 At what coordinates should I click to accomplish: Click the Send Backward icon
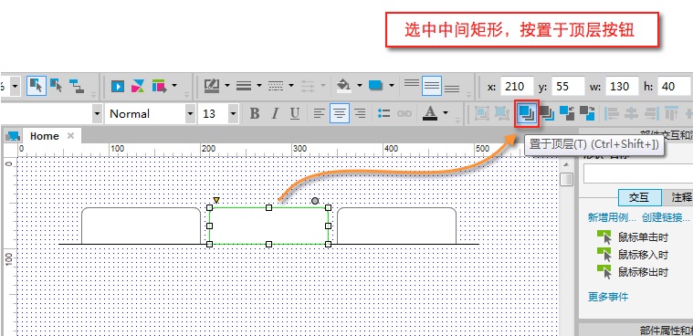587,113
